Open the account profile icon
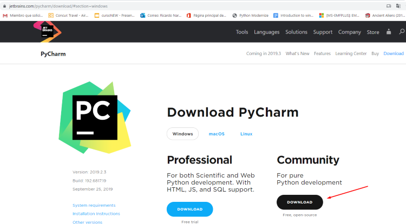This screenshot has height=224, width=406. click(x=389, y=32)
